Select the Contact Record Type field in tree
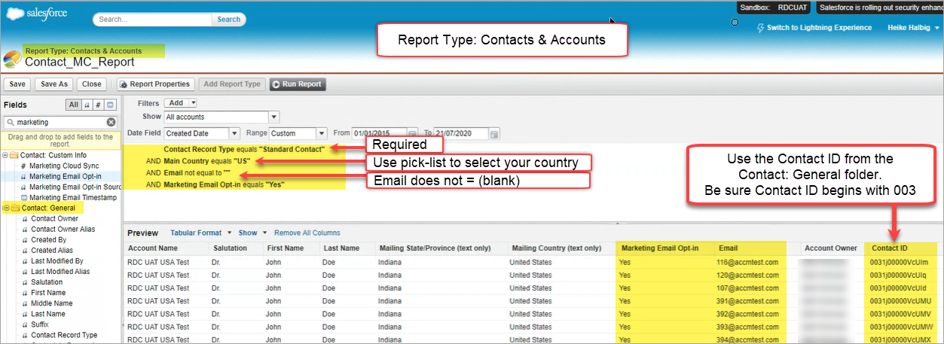Screen dimensions: 944x344 [64, 335]
